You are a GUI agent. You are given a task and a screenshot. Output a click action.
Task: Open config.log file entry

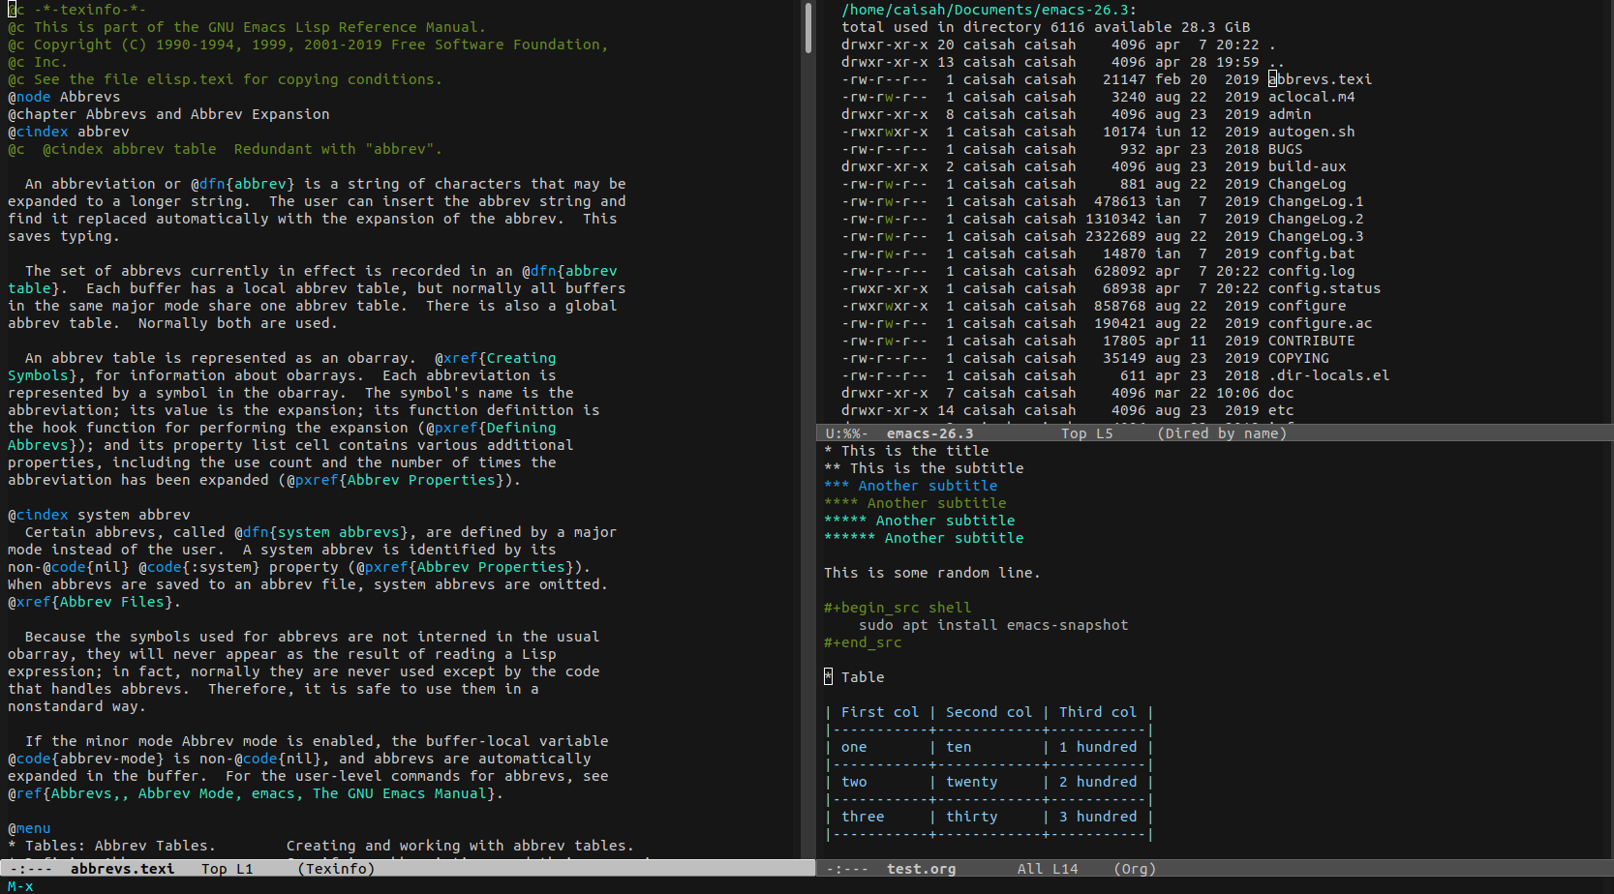pos(1312,271)
